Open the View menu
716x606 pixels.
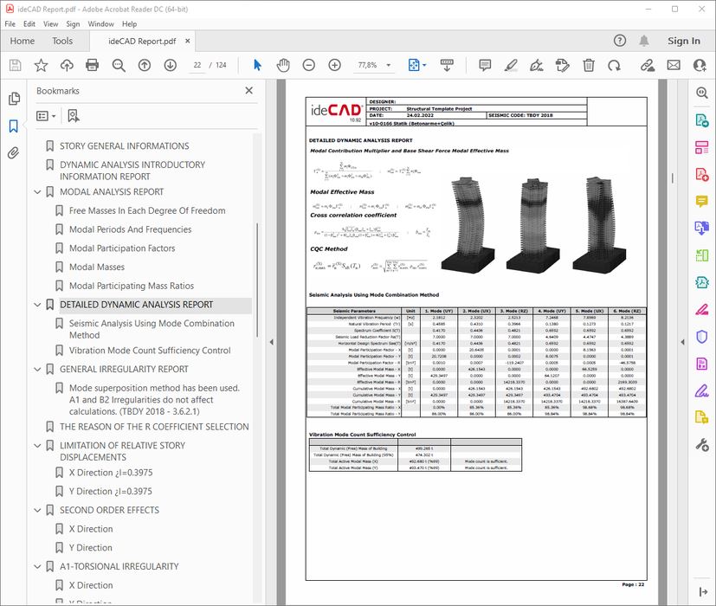51,23
